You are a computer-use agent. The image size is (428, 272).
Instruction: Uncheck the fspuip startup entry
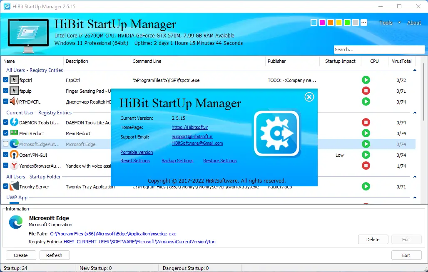coord(5,91)
